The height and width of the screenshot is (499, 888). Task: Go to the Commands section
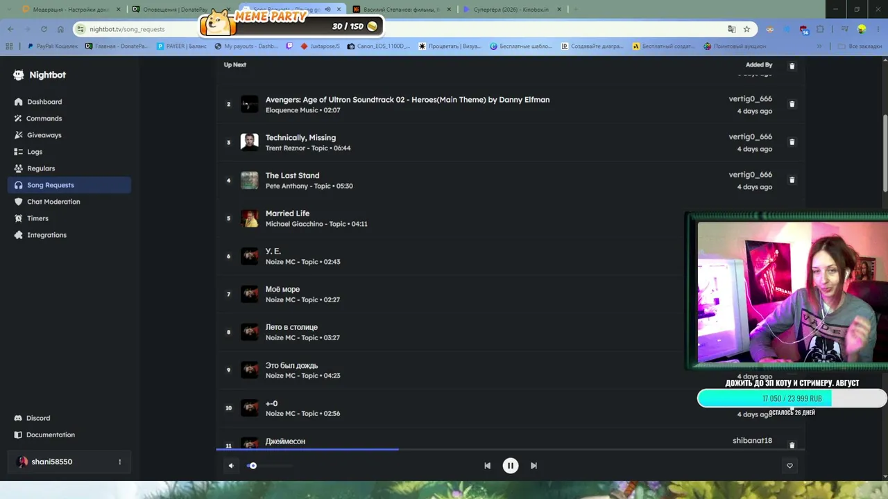69,119
